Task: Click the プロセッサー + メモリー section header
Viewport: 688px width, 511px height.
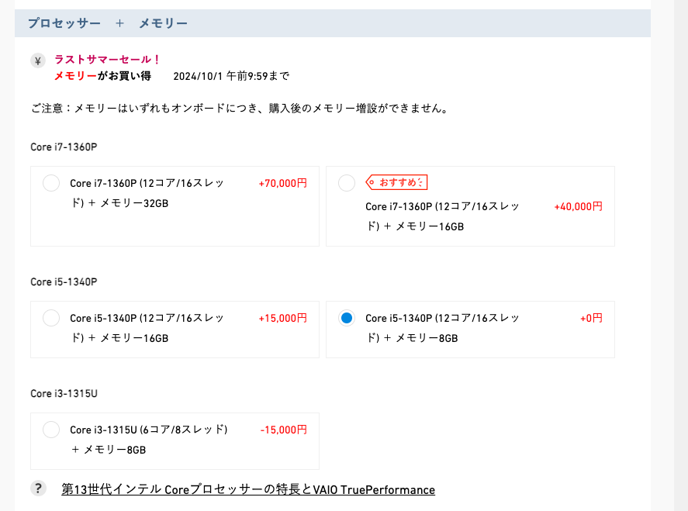Action: pos(108,23)
